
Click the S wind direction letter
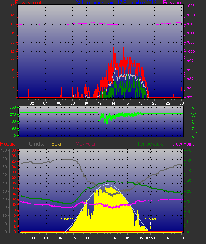[193, 123]
